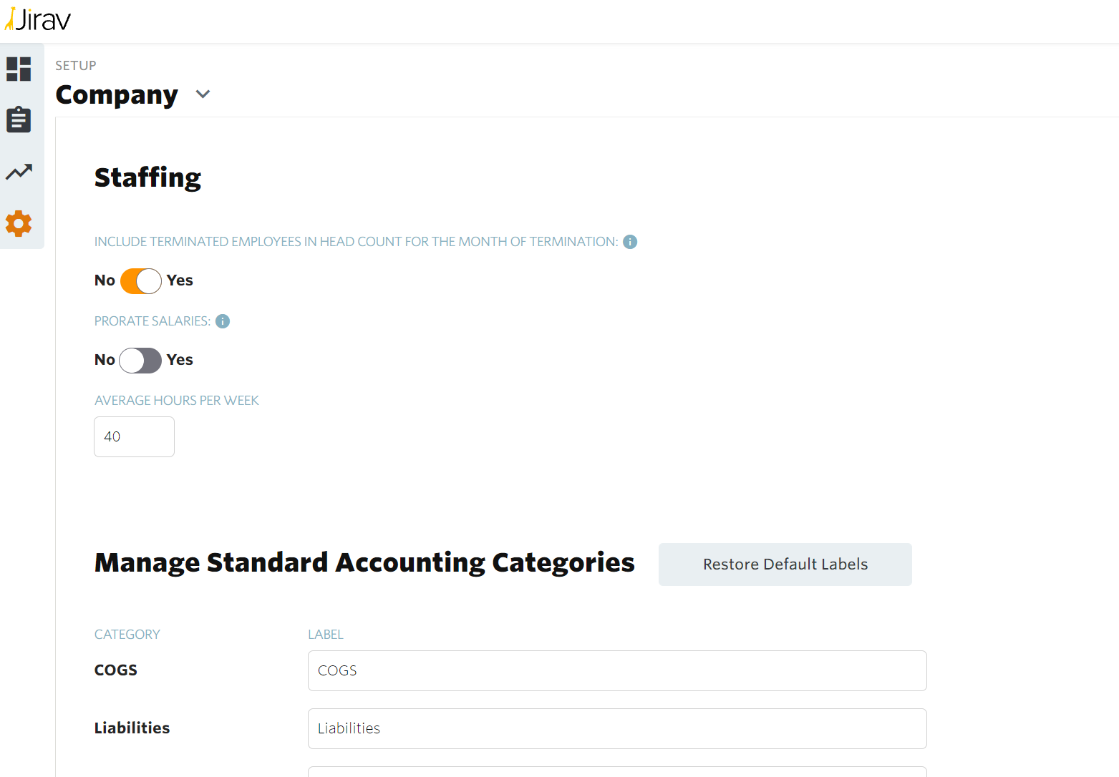
Task: Choose Yes label for terminated employees setting
Action: click(x=180, y=280)
